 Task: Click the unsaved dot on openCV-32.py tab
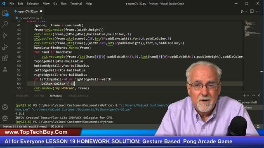pyautogui.click(x=41, y=12)
